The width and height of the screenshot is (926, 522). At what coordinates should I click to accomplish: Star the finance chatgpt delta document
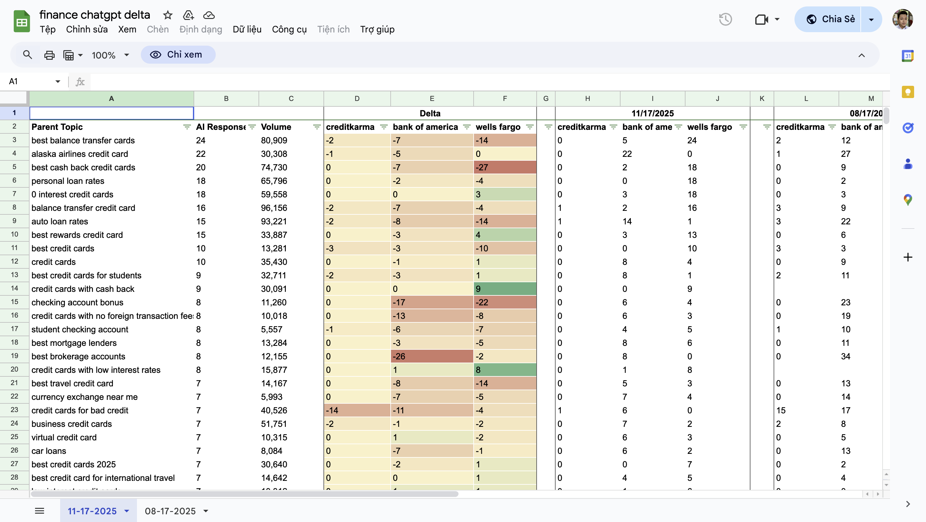[168, 15]
